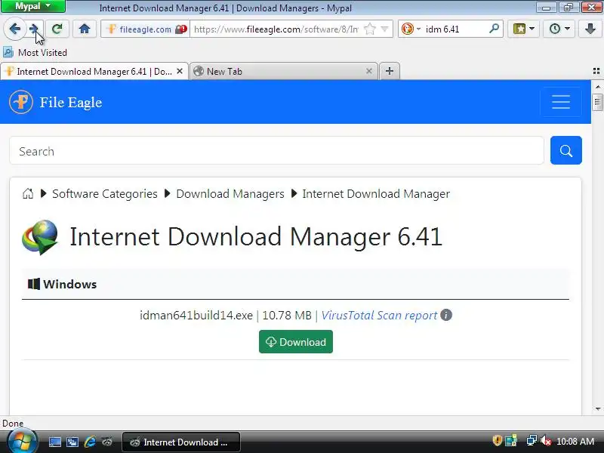Open the VirusTotal Scan report link
Viewport: 604px width, 453px height.
[380, 316]
